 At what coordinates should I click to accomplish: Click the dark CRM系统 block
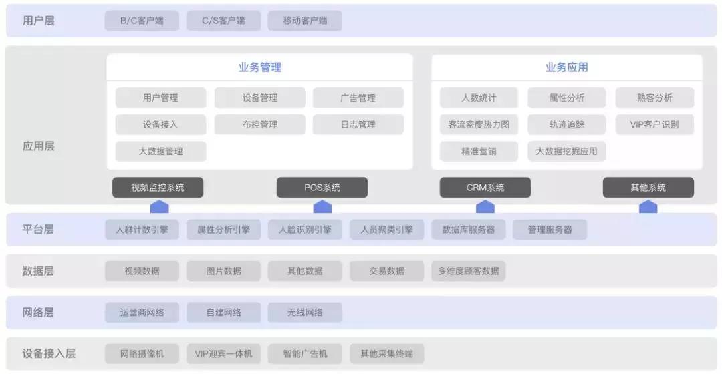[x=485, y=187]
